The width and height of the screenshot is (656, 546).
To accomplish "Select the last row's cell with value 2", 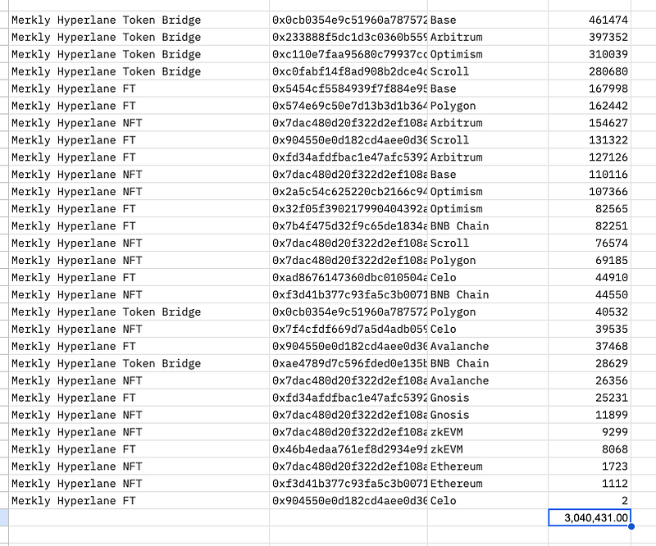I will [590, 500].
